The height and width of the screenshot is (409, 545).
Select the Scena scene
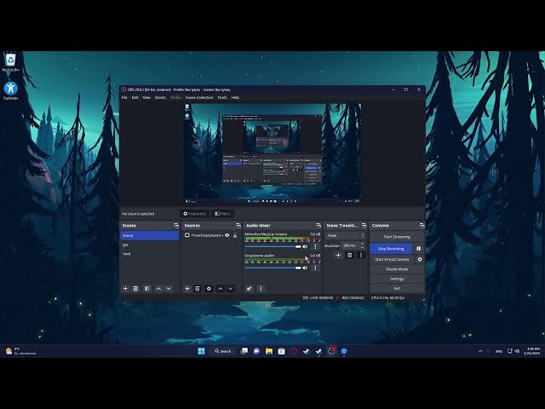click(x=150, y=235)
